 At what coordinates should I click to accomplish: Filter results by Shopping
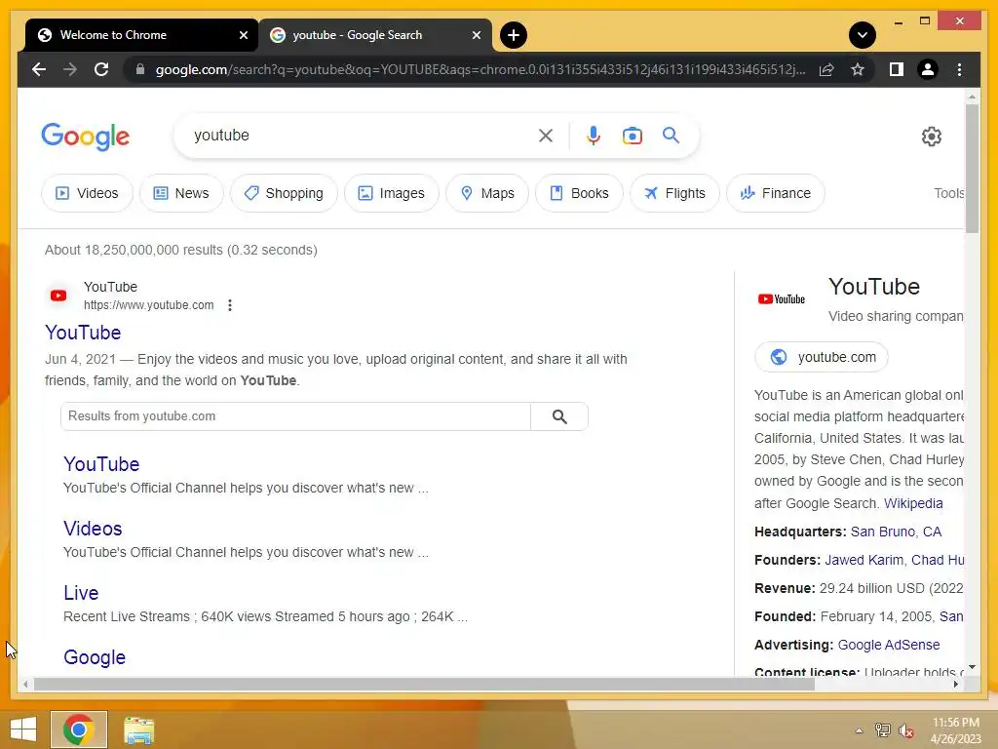click(284, 193)
